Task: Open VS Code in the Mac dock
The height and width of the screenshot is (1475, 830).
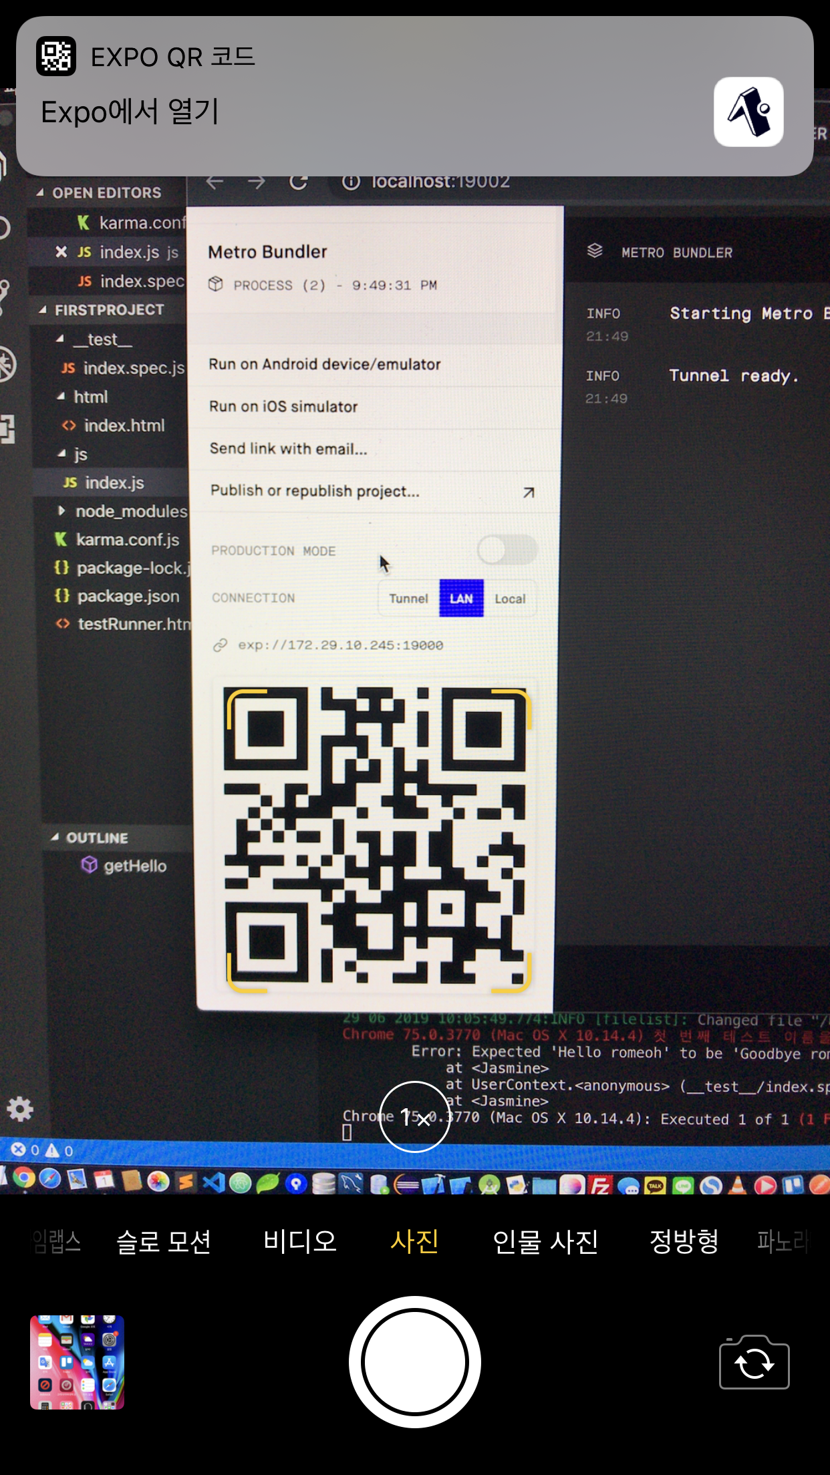Action: (x=214, y=1183)
